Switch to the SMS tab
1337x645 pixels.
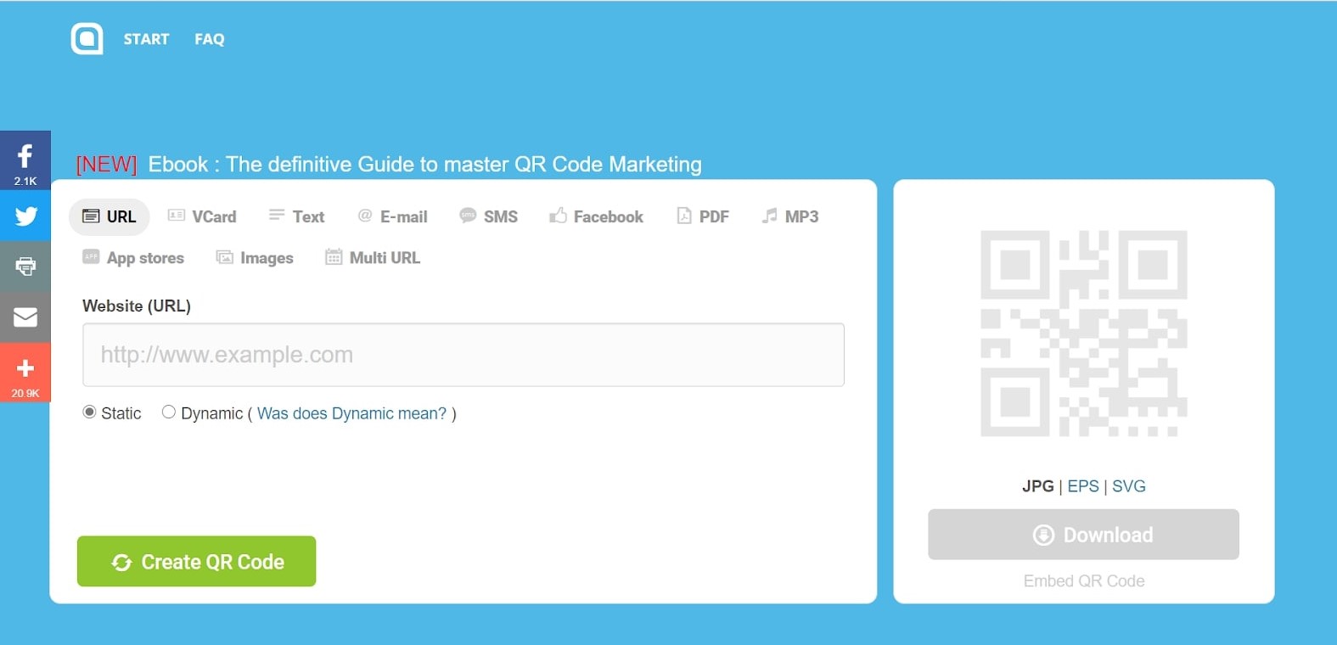pos(489,217)
